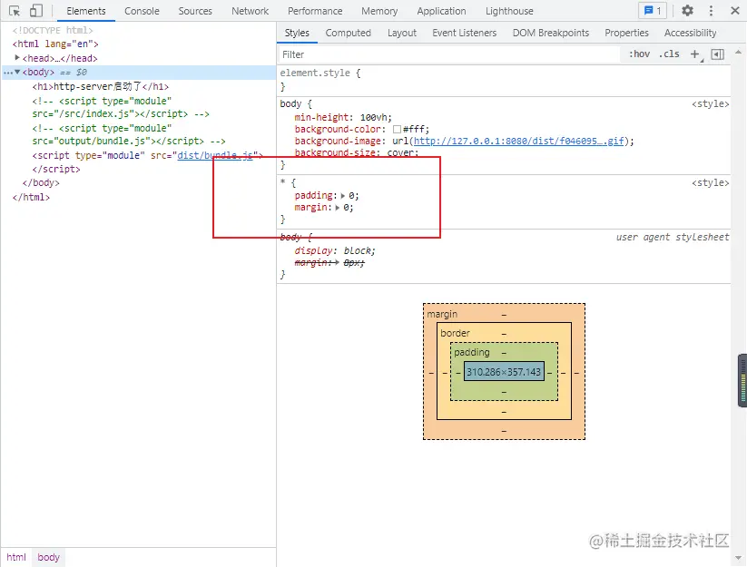Toggle the device toolbar icon
Image resolution: width=747 pixels, height=567 pixels.
pos(35,11)
